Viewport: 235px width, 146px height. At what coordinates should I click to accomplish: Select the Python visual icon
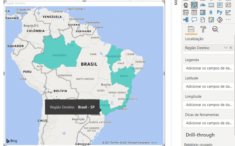(x=220, y=12)
